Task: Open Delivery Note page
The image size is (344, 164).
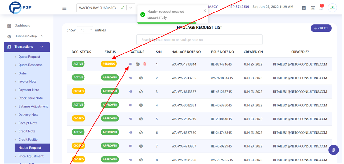Action: tap(28, 115)
